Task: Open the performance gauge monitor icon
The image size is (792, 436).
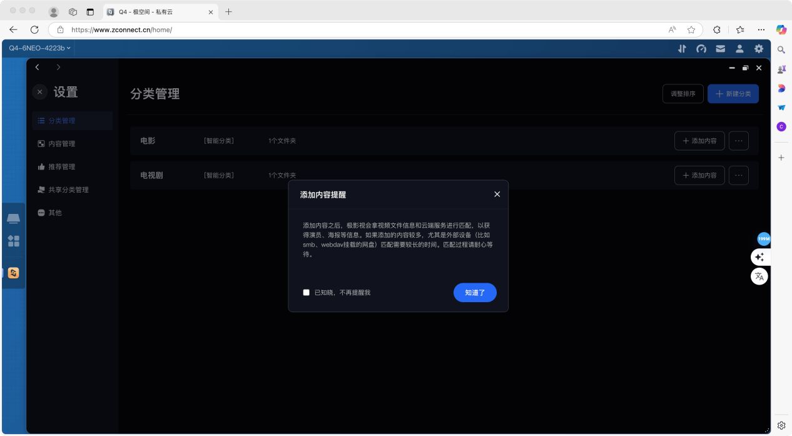Action: [x=701, y=48]
